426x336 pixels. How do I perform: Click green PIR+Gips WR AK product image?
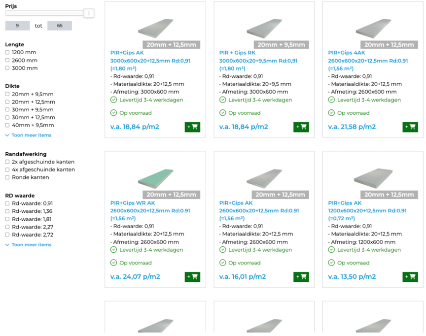(155, 178)
